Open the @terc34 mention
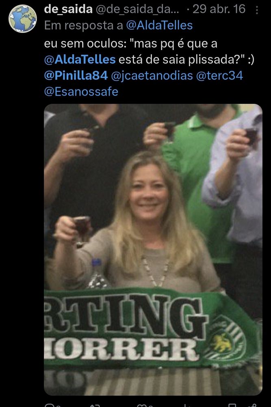This screenshot has height=407, width=271. (219, 76)
